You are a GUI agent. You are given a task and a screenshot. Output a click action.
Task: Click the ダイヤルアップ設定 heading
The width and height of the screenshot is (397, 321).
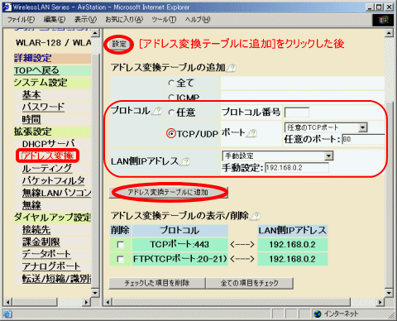coord(52,218)
